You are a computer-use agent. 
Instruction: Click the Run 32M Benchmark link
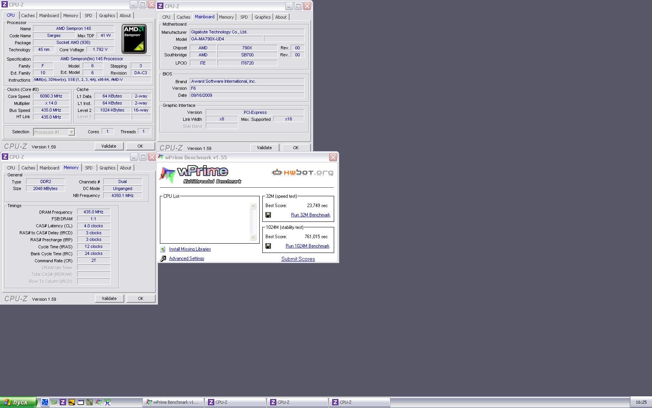tap(310, 215)
